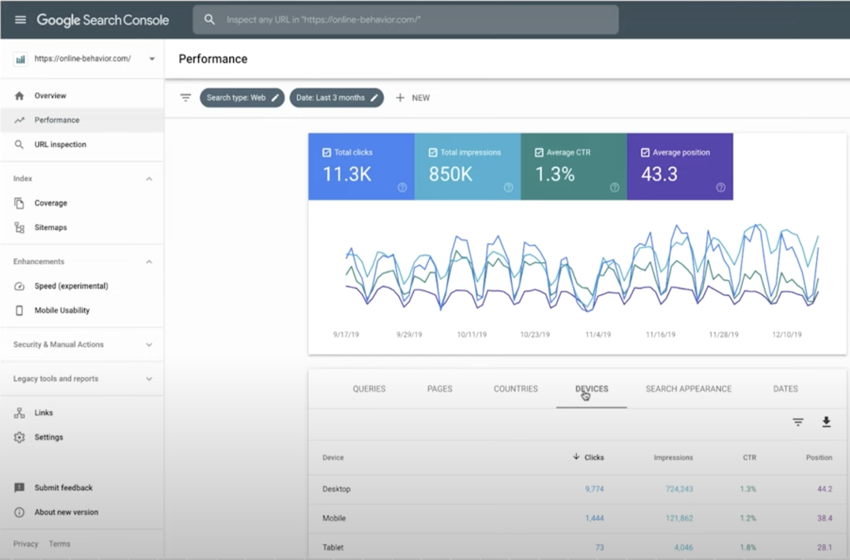Image resolution: width=850 pixels, height=560 pixels.
Task: Toggle the Average CTR checkbox
Action: 539,153
